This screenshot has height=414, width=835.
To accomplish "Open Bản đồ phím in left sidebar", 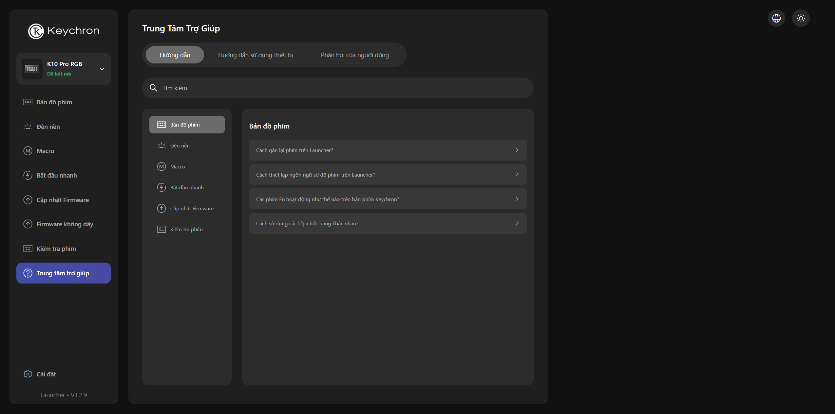I will point(54,102).
